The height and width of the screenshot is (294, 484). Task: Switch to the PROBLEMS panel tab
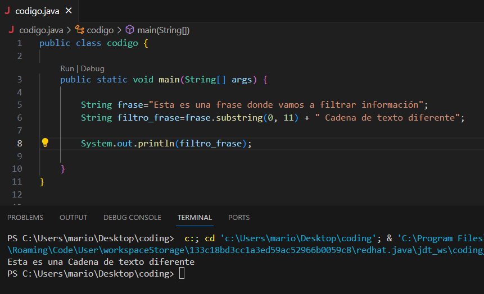click(x=25, y=218)
